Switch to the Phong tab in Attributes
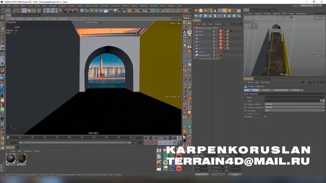Screen dimensions: 326x183 coord(296,90)
